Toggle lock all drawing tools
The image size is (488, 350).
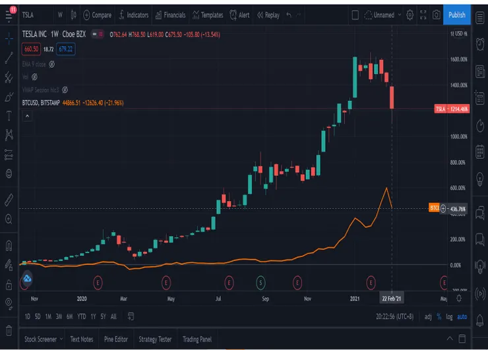pos(9,284)
